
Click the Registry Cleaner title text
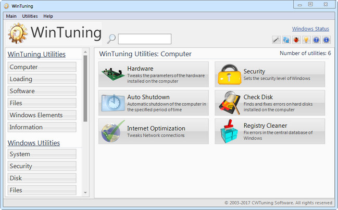pyautogui.click(x=266, y=126)
